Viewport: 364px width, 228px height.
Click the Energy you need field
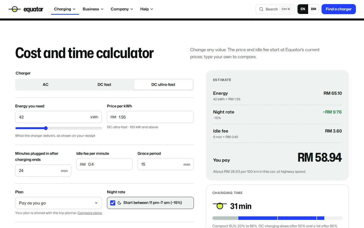tap(58, 117)
